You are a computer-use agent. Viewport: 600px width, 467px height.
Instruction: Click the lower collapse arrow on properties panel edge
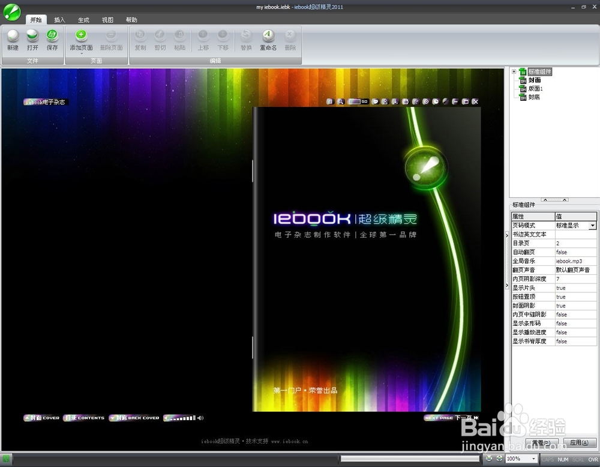pos(507,286)
